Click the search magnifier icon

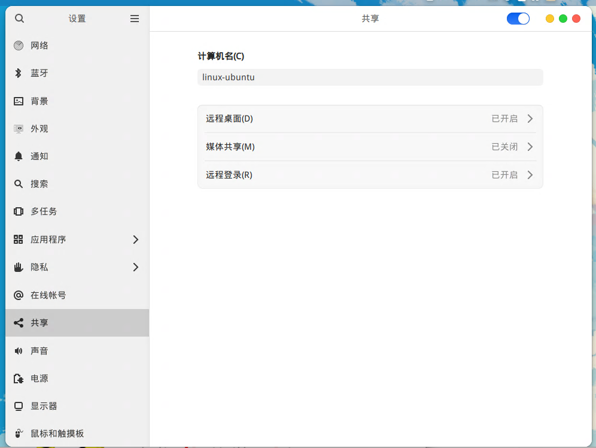click(19, 19)
